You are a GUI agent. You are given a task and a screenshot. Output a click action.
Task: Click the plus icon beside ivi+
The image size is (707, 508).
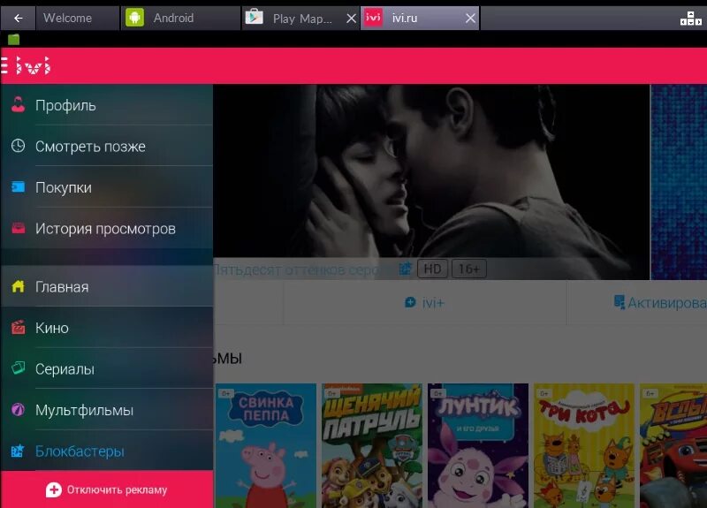point(410,302)
